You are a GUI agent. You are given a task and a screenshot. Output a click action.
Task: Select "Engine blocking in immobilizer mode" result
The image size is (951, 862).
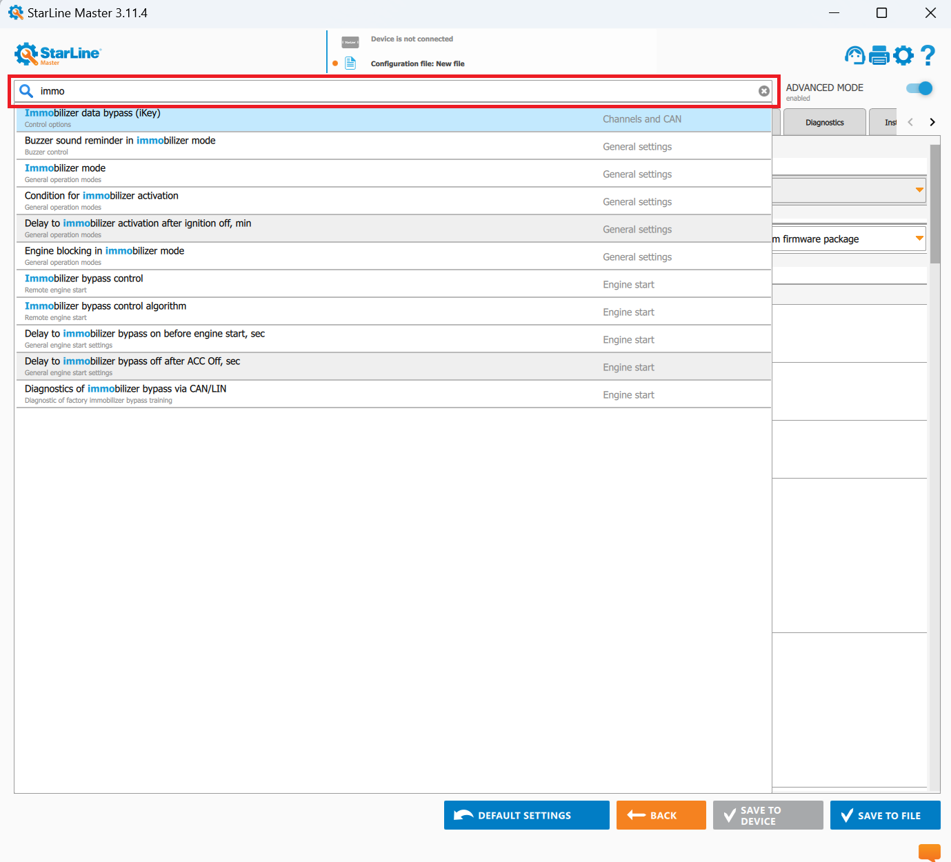click(394, 257)
